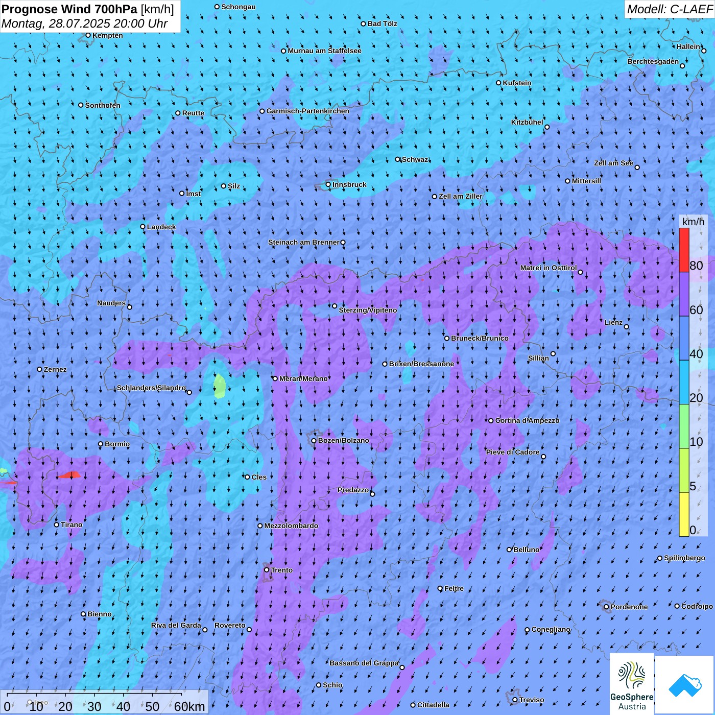
Task: Click the 'km/h' legend heading
Action: pos(693,222)
